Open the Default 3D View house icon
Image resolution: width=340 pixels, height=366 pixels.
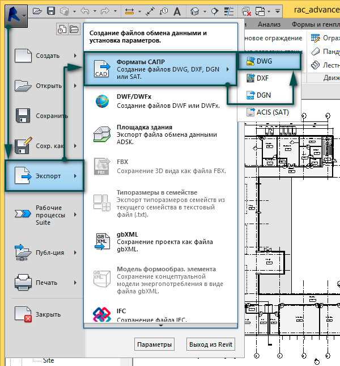pyautogui.click(x=194, y=11)
